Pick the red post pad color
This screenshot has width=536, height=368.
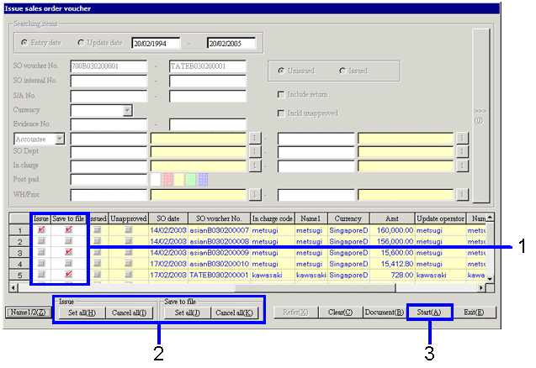click(x=167, y=180)
